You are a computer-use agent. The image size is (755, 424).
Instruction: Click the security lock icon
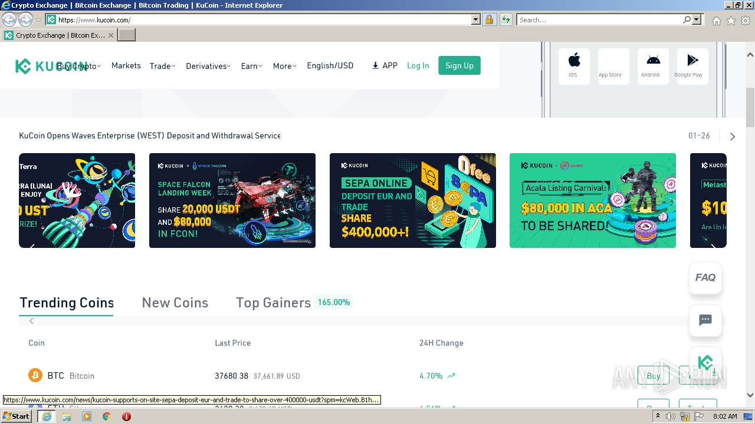pyautogui.click(x=489, y=20)
